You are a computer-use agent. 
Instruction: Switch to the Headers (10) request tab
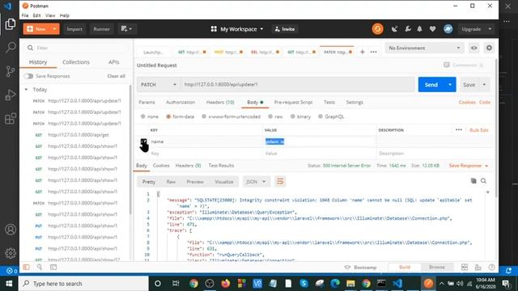point(220,103)
